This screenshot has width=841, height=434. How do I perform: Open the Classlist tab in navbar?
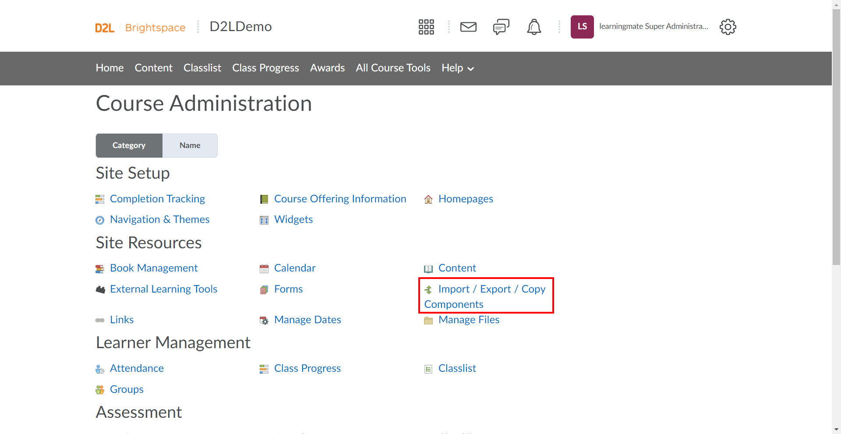(202, 68)
